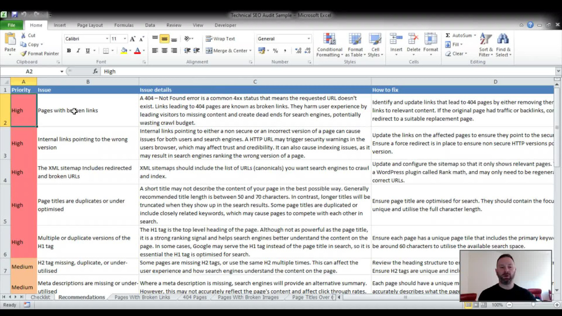Open the Borders icon in Font group
The height and width of the screenshot is (316, 562).
pos(106,51)
